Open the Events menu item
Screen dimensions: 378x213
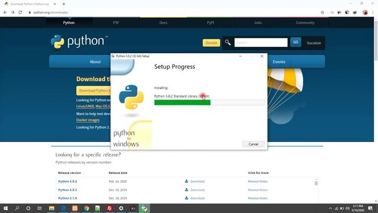pyautogui.click(x=279, y=62)
